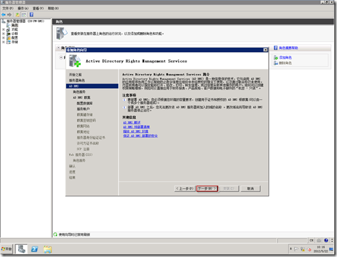337x257 pixels.
Task: Expand the 诊断 tree node
Action: (x=3, y=33)
